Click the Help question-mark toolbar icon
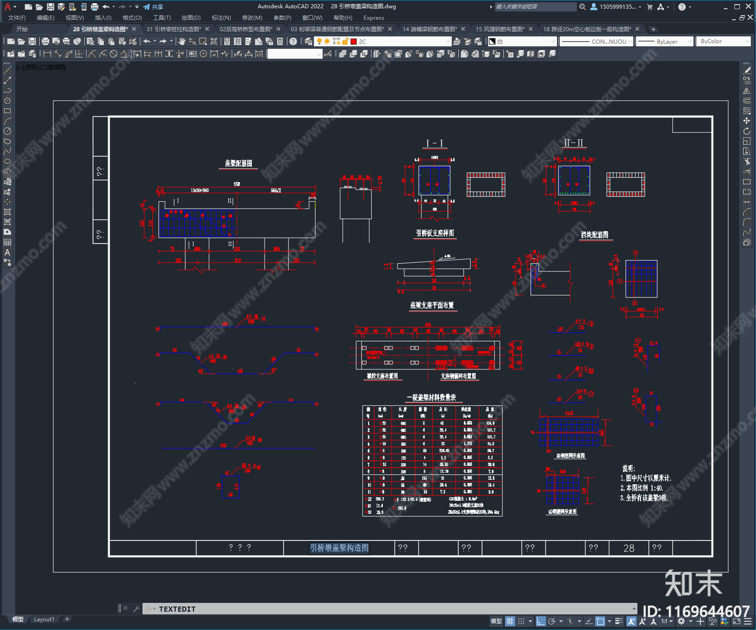Screen dimensions: 756x630 coord(293,42)
